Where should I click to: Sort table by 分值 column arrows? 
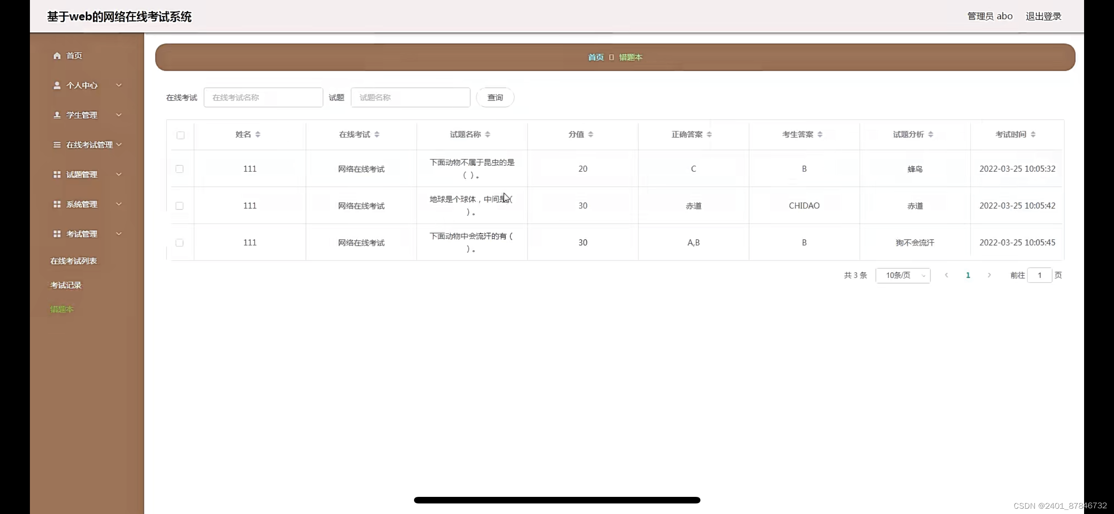590,134
